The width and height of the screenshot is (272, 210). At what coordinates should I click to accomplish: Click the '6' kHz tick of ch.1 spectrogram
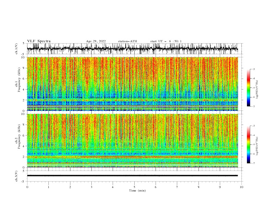(24, 79)
